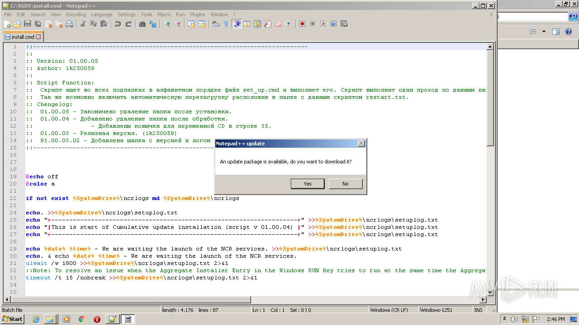The height and width of the screenshot is (325, 579).
Task: Open the Macro menu
Action: [x=164, y=14]
